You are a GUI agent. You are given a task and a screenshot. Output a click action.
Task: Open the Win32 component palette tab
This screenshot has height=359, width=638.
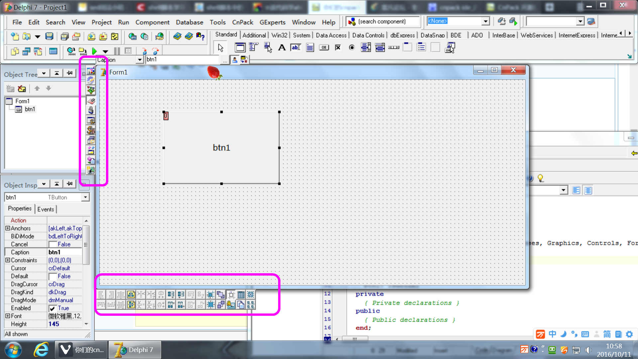point(279,35)
